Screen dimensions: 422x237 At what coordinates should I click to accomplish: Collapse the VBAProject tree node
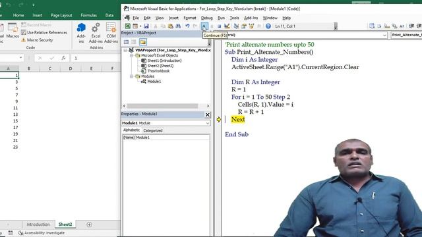(125, 50)
